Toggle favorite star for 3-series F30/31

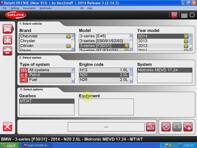[x=126, y=46]
